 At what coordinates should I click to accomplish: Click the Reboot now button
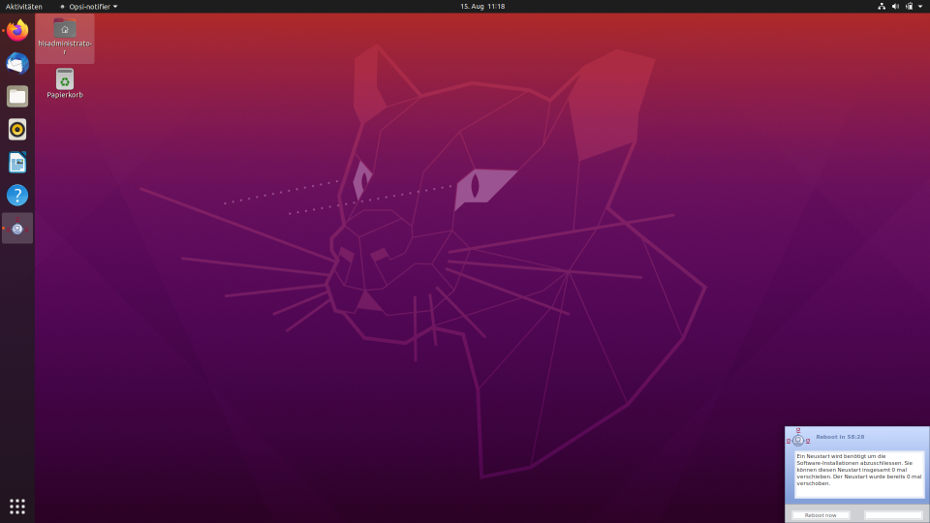(x=821, y=515)
